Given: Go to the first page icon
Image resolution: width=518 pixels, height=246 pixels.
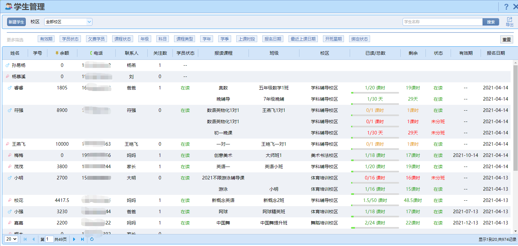Looking at the screenshot, I should click(25, 239).
